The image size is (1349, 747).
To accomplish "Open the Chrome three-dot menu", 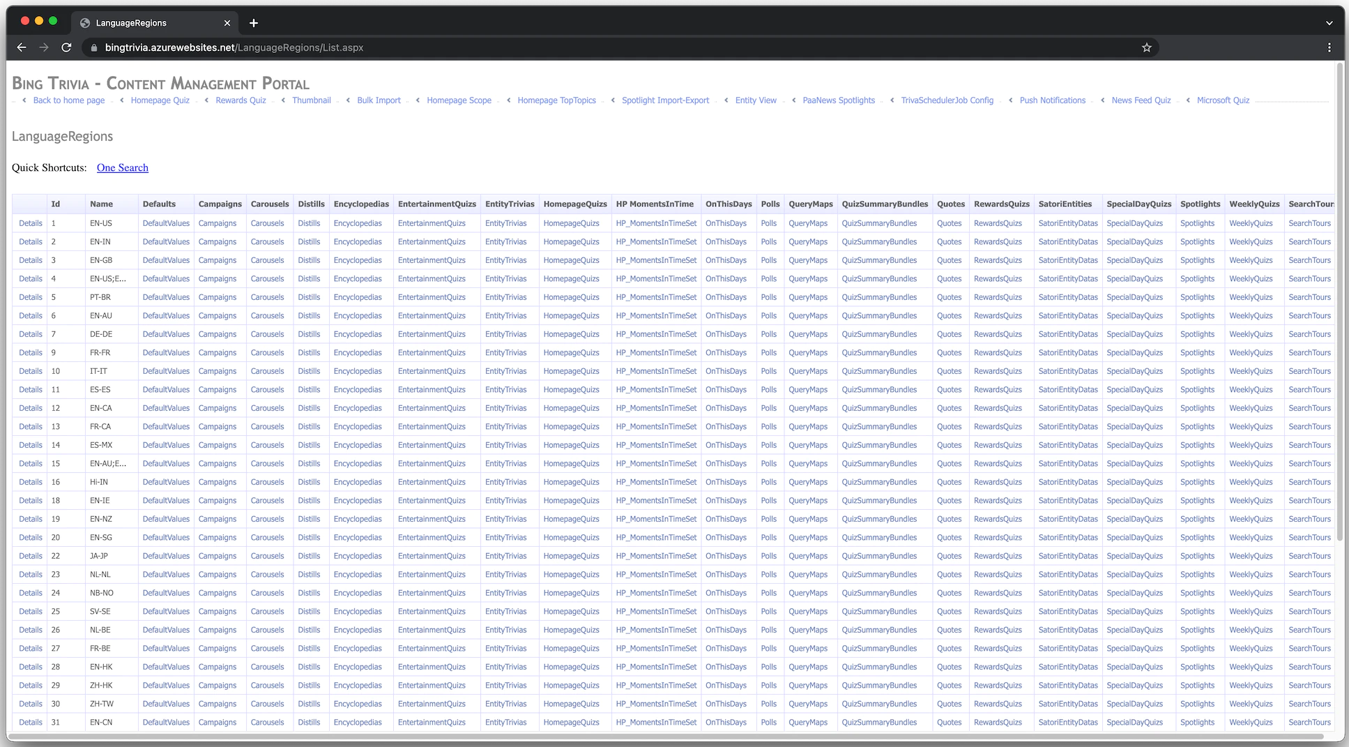I will [1329, 47].
